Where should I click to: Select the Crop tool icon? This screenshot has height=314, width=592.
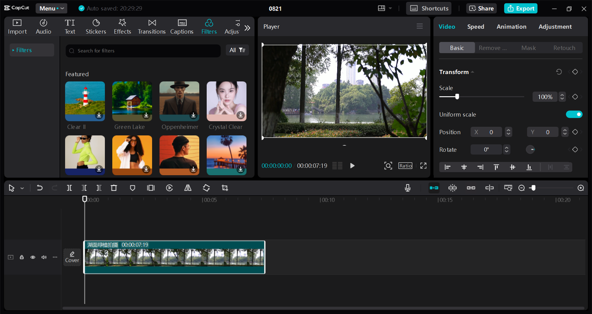pos(225,188)
